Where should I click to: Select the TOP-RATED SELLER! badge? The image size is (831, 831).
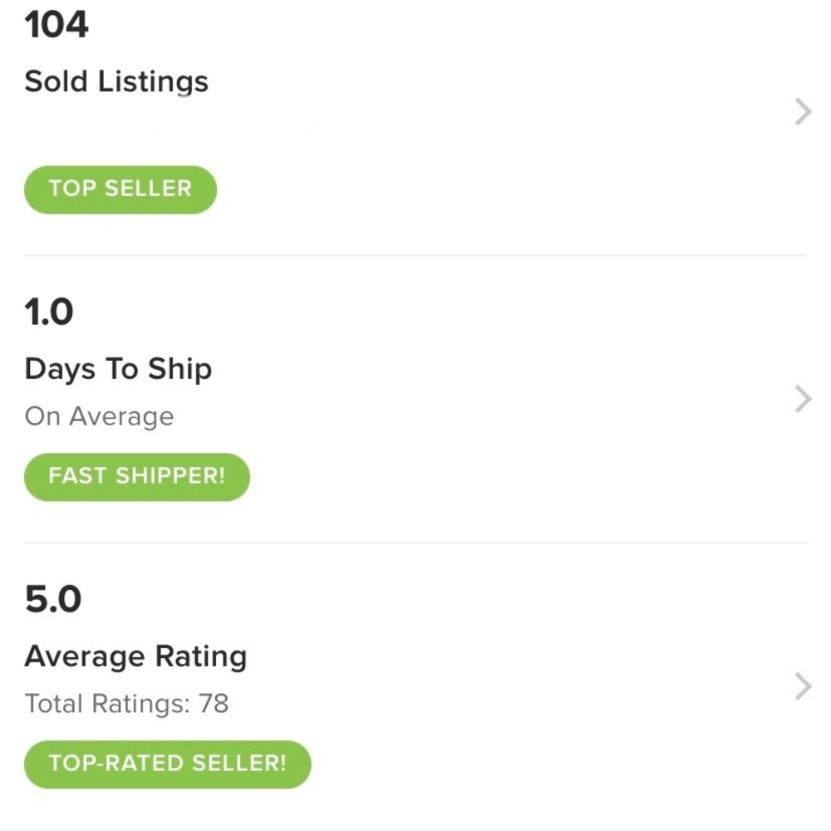(167, 764)
